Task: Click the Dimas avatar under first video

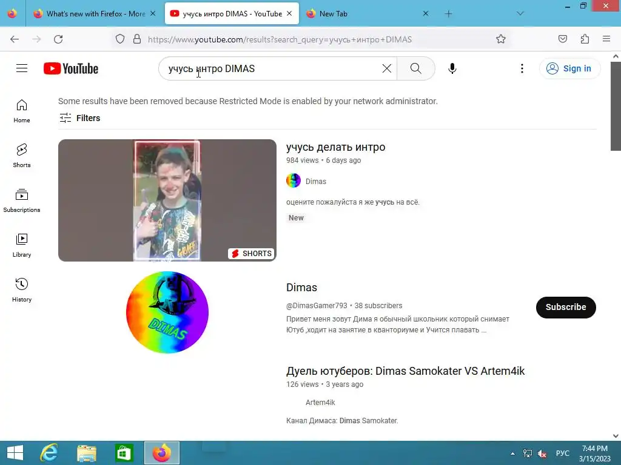Action: 294,180
